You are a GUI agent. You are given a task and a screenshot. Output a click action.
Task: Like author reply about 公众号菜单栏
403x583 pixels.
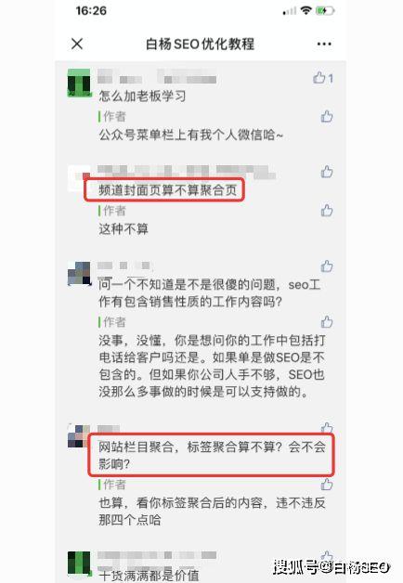pos(327,116)
